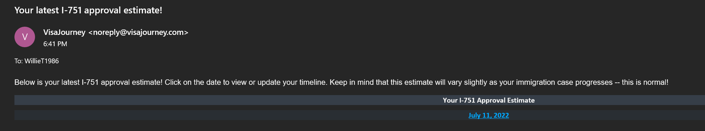Image resolution: width=705 pixels, height=131 pixels.
Task: Click the 6:41 PM timestamp
Action: [x=55, y=44]
